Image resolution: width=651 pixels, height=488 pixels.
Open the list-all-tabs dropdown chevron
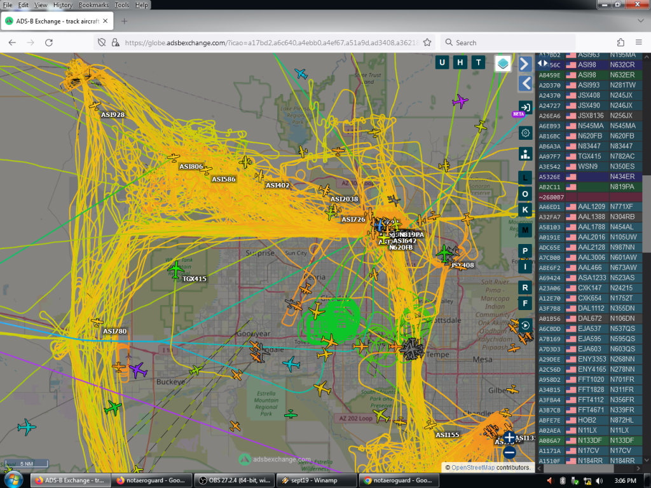click(x=640, y=21)
